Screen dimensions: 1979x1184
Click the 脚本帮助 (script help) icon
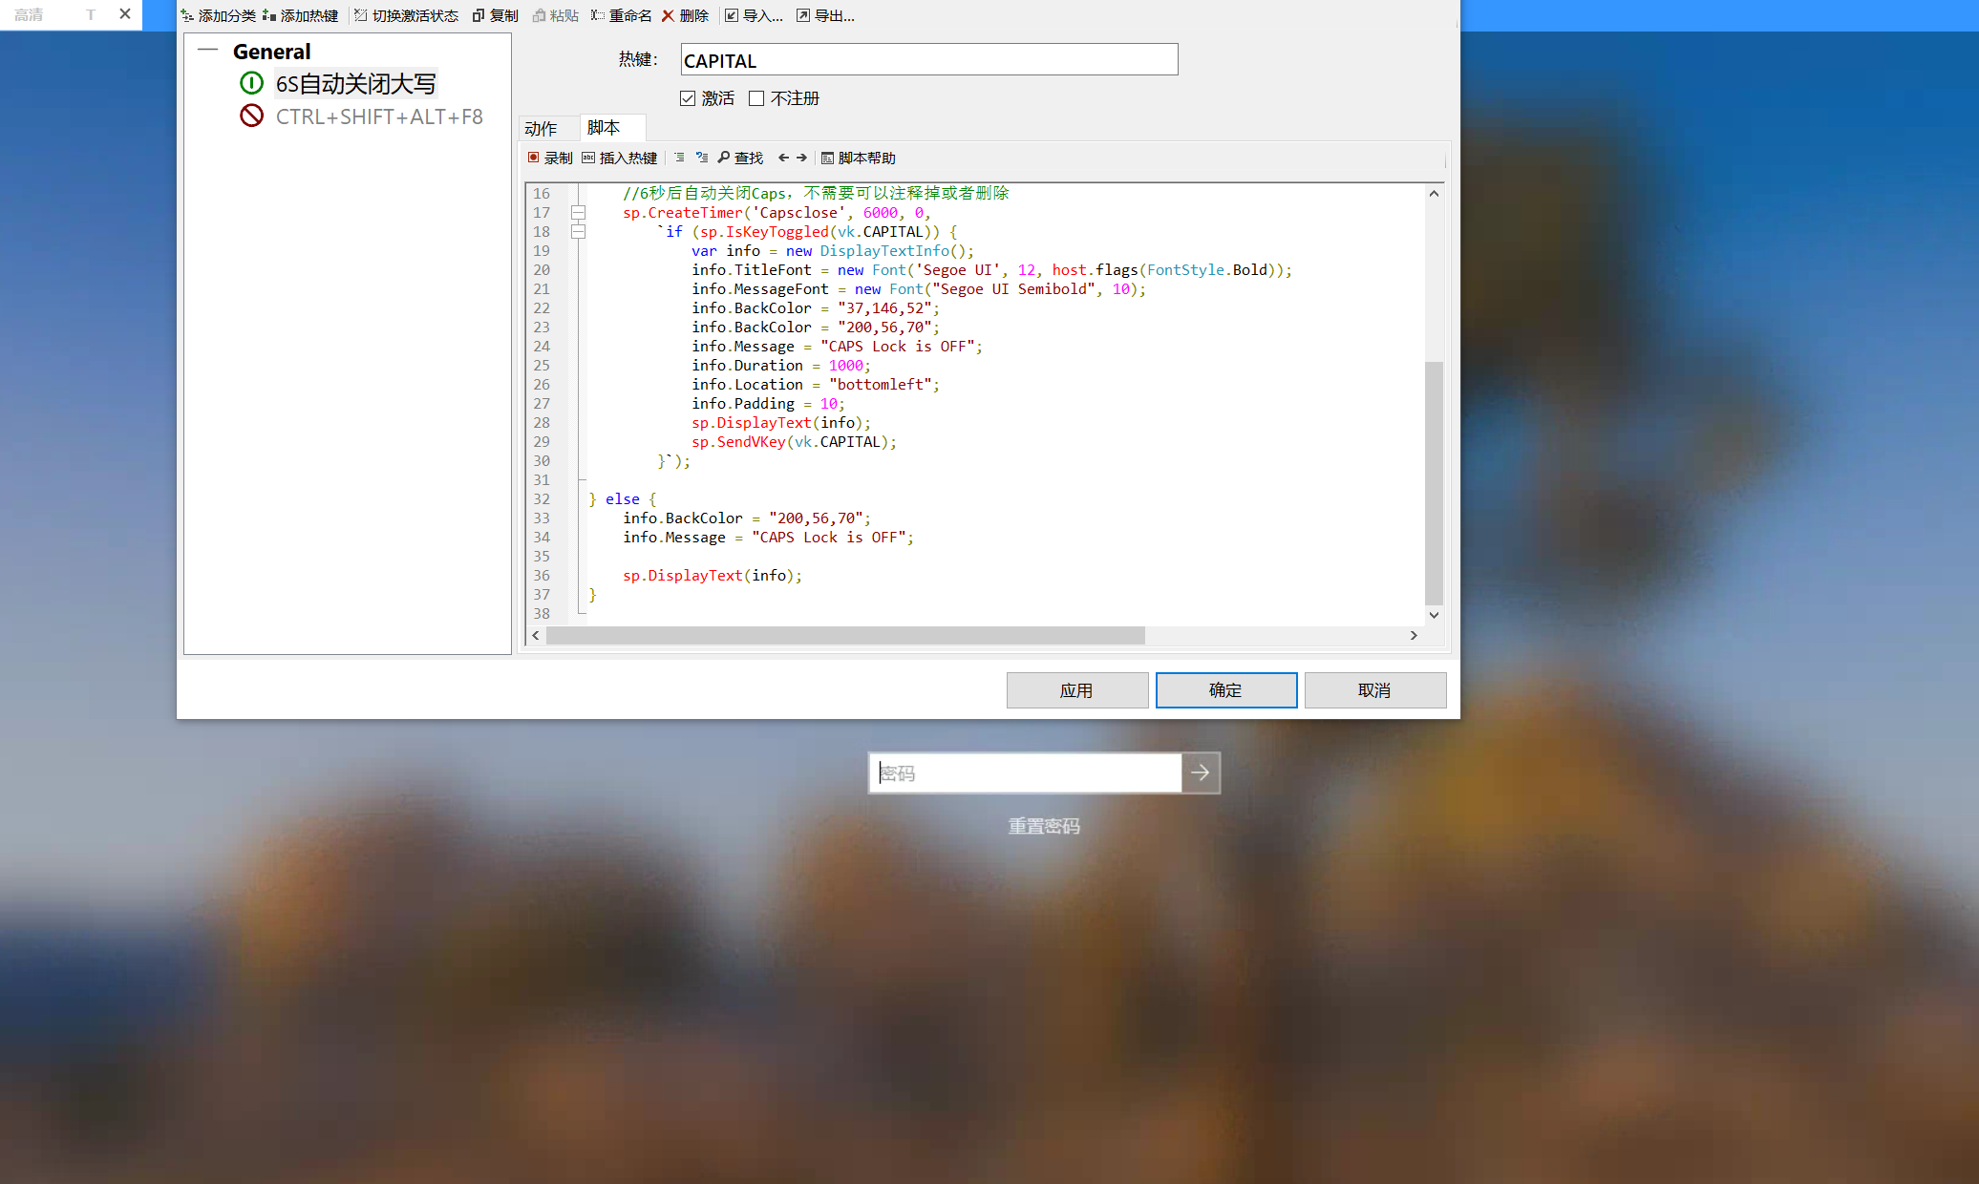[827, 158]
